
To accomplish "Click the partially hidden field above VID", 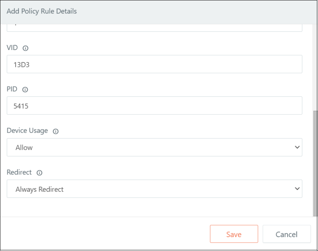I will 155,28.
